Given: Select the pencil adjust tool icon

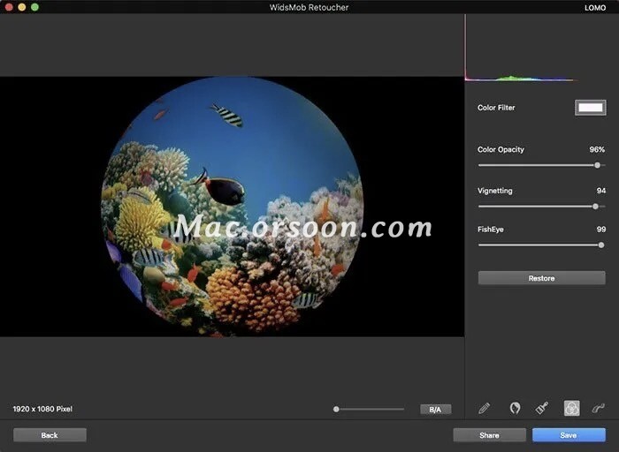Looking at the screenshot, I should [x=484, y=408].
